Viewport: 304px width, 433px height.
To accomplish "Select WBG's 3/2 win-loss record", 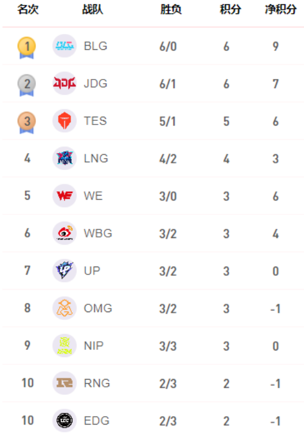I will 168,234.
